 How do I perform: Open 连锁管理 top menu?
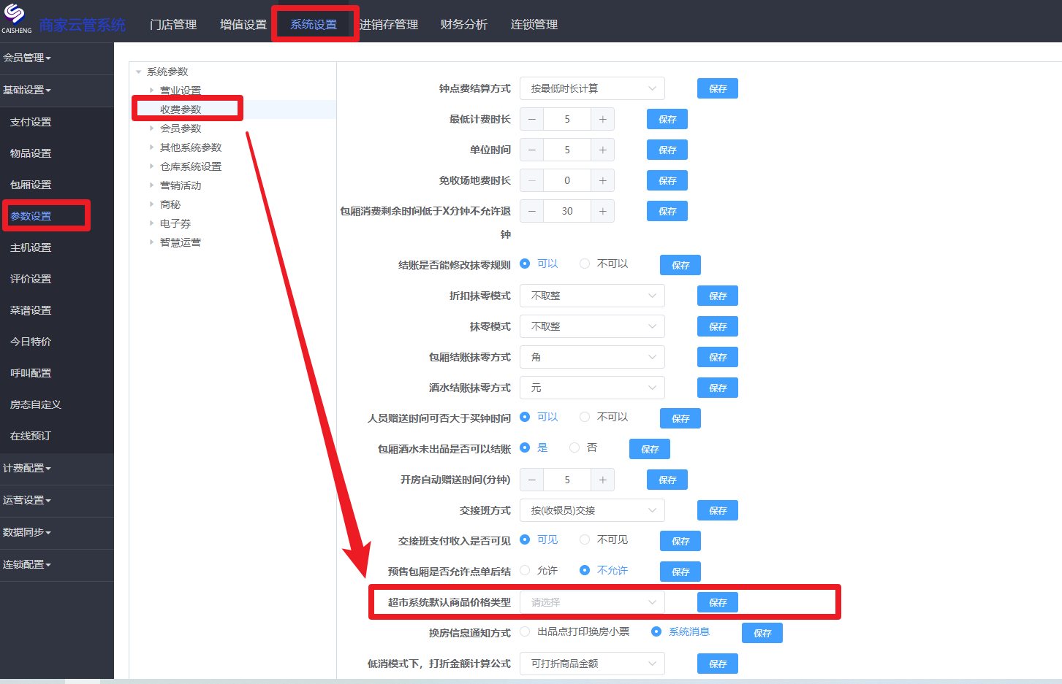[x=534, y=25]
